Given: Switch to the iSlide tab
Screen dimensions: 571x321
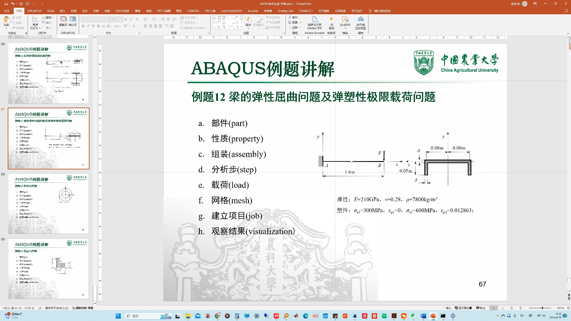Looking at the screenshot, I should 51,11.
